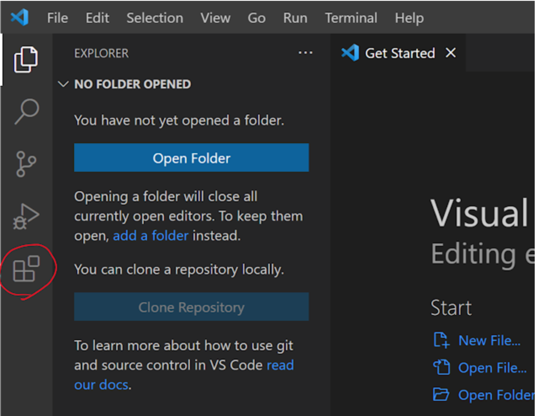Click 'You can clone a repository locally.' text
The image size is (536, 416).
[179, 270]
